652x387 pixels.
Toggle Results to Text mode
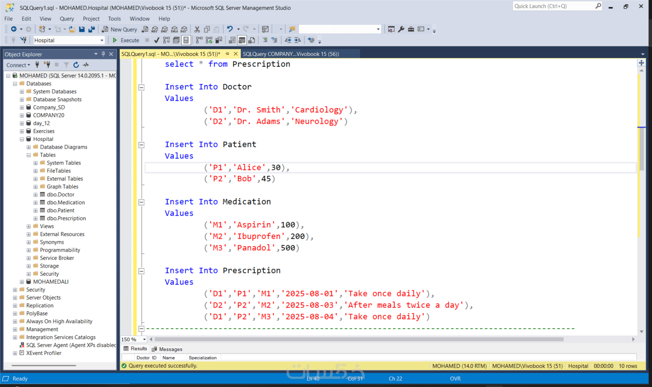[x=232, y=40]
